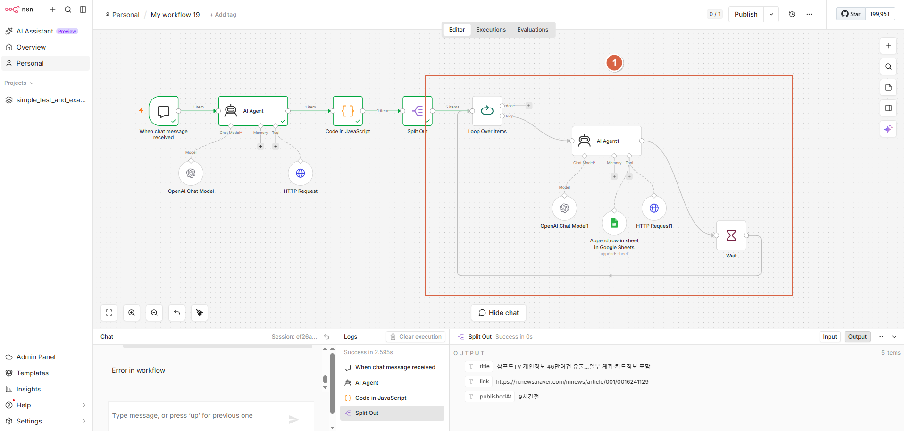Click Add tag link

tap(223, 15)
